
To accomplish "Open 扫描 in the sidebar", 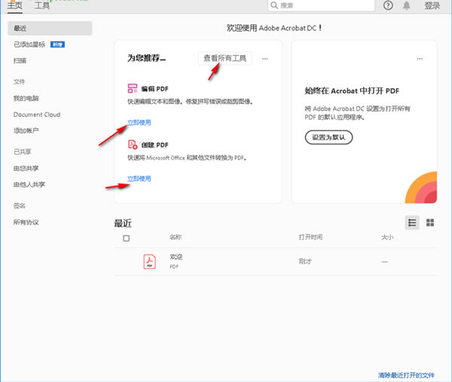I will (x=20, y=60).
